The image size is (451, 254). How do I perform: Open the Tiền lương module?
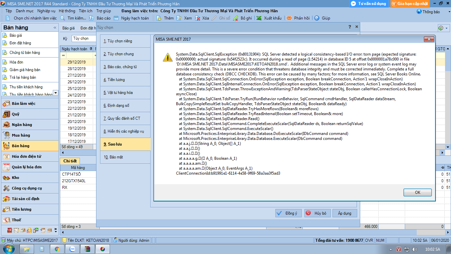point(30,209)
